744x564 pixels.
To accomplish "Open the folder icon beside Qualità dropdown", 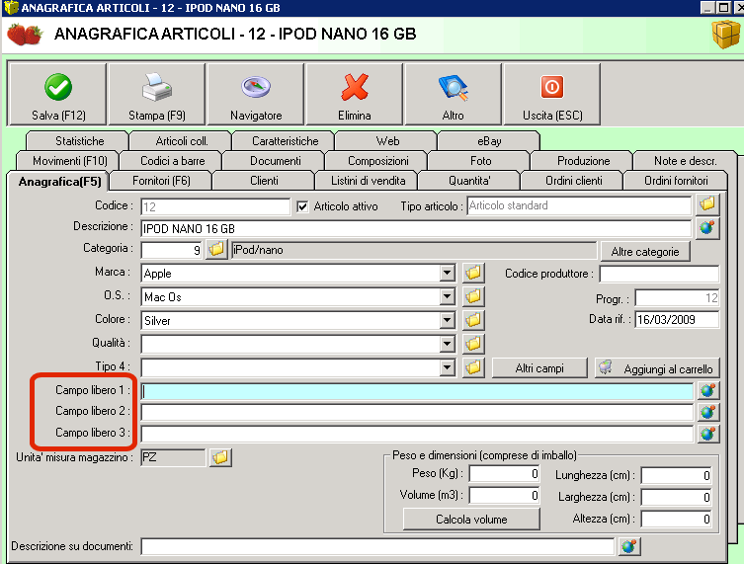I will click(x=473, y=344).
